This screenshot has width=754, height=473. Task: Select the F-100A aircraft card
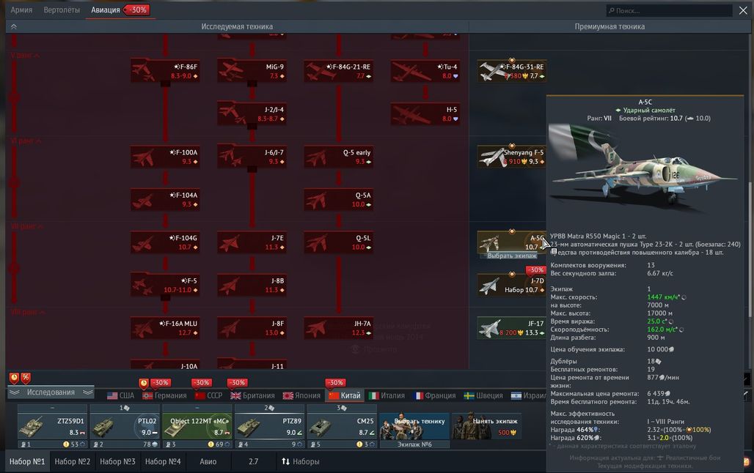tap(165, 156)
